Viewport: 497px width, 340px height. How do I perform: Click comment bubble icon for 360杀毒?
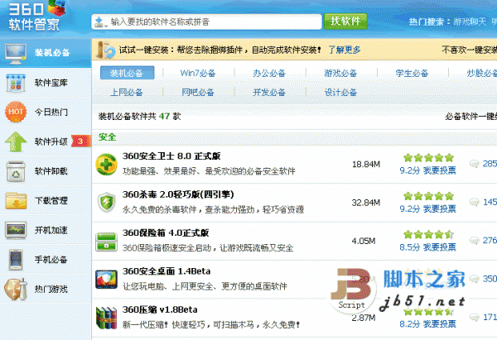pos(474,202)
